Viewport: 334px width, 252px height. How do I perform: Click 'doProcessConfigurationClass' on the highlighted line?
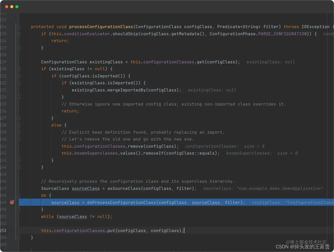click(122, 202)
